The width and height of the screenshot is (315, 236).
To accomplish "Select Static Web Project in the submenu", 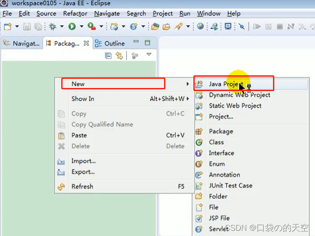I will [x=251, y=106].
